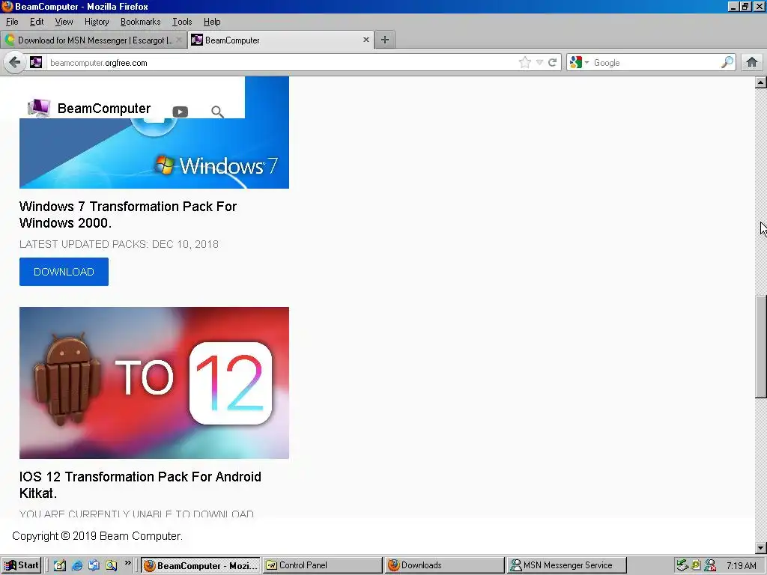Click the first system tray network icon
The image size is (767, 575).
(682, 565)
